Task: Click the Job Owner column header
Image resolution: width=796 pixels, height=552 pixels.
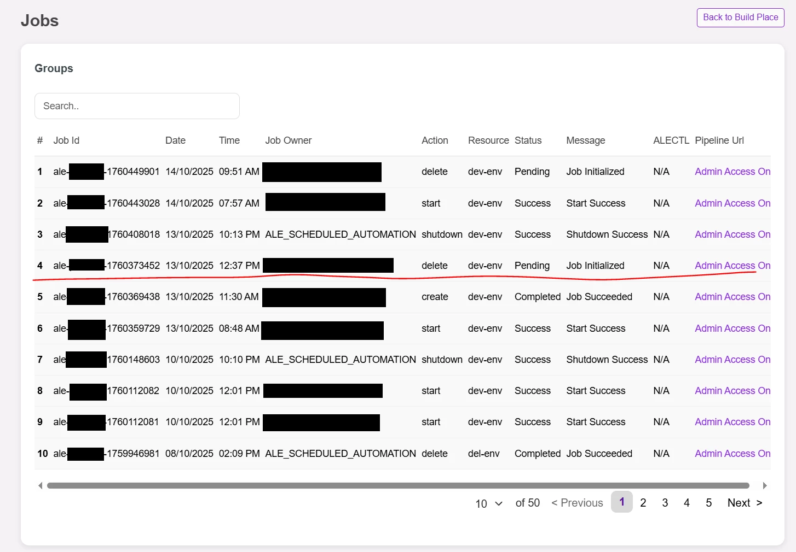Action: (x=289, y=140)
